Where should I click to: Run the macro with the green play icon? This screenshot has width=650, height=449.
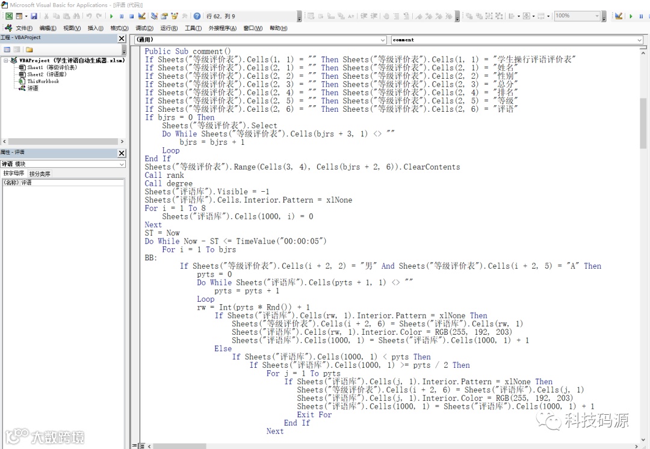click(x=111, y=16)
